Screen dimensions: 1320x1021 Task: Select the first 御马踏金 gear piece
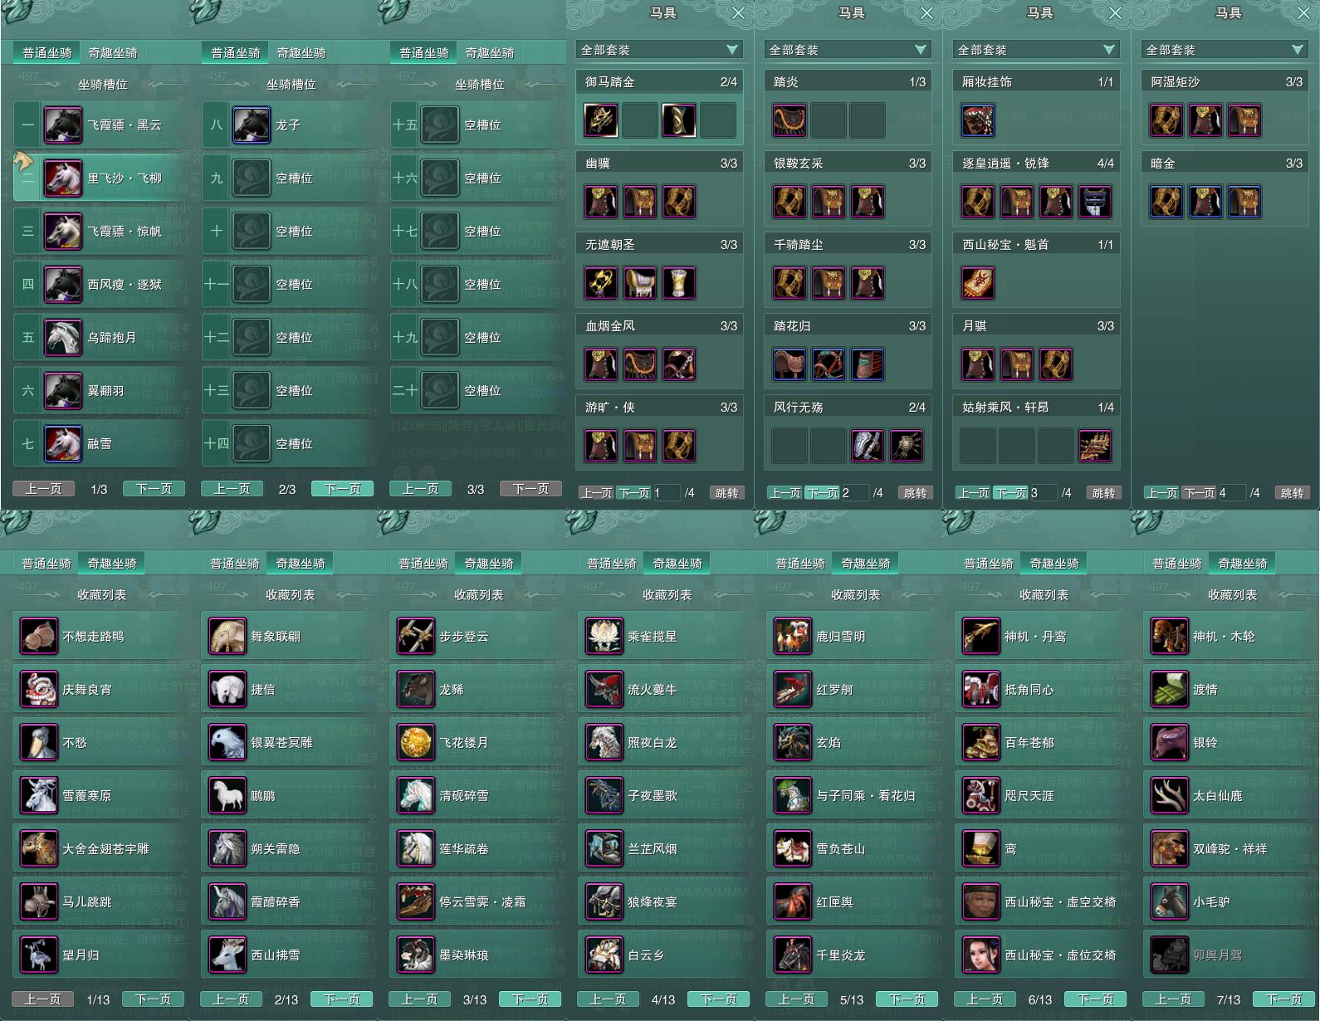point(601,120)
